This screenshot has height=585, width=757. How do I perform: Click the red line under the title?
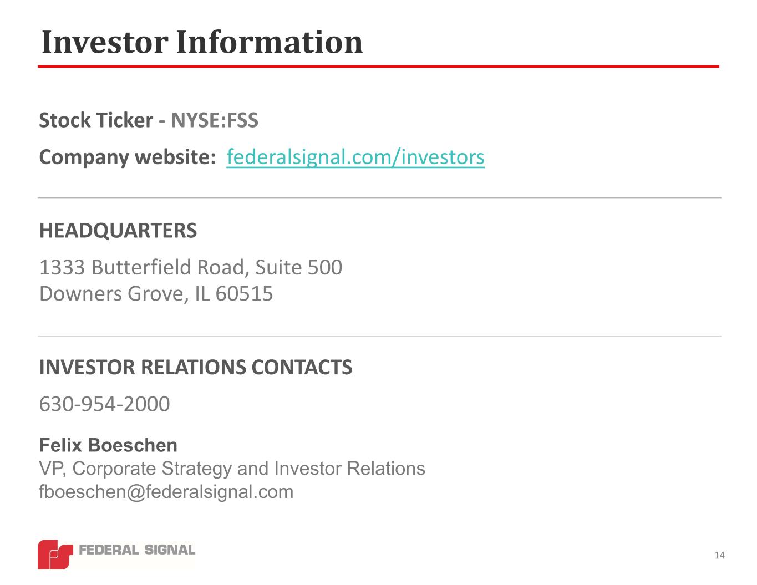click(x=378, y=67)
